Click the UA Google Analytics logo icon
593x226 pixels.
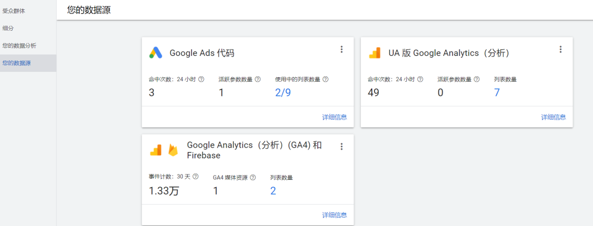pos(374,53)
